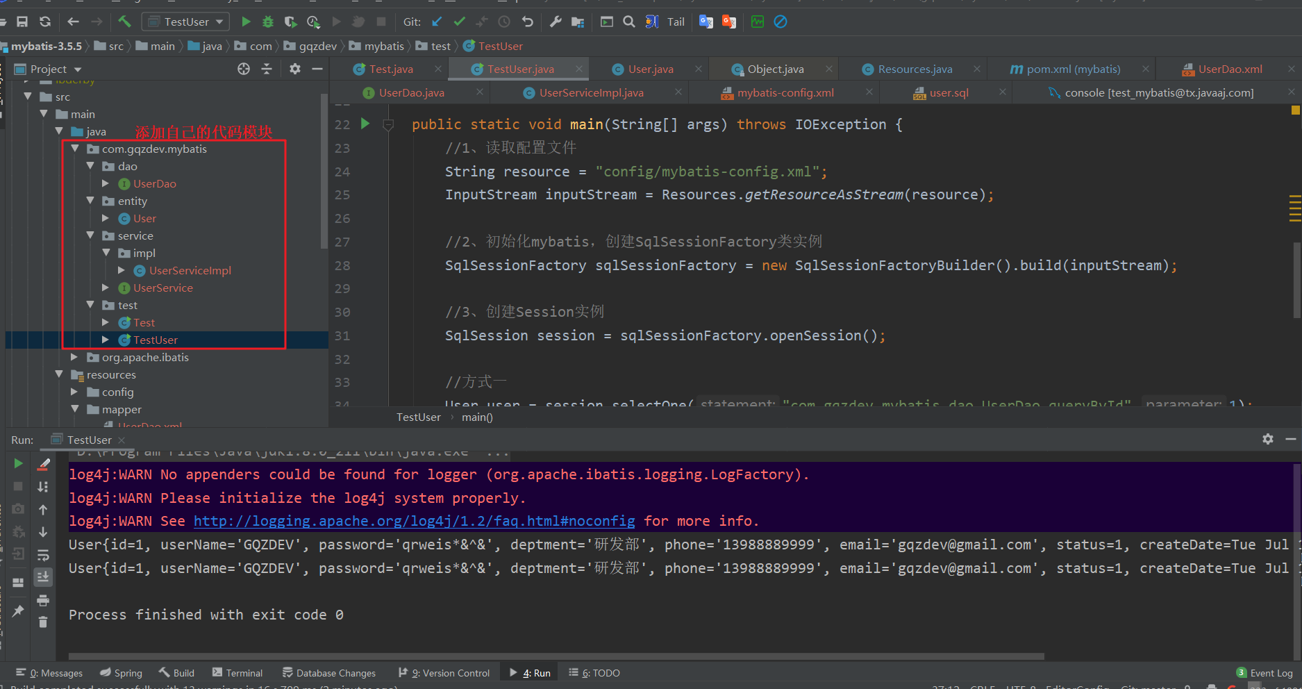Screen dimensions: 1302x689
Task: Click the Translate icon in toolbar
Action: click(706, 22)
